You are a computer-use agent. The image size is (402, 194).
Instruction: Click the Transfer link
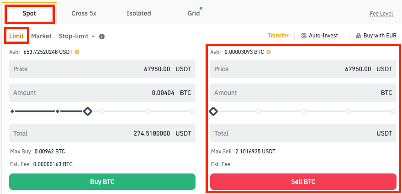(278, 36)
